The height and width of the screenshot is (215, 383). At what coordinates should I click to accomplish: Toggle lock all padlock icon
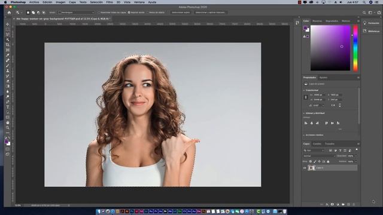coord(328,161)
